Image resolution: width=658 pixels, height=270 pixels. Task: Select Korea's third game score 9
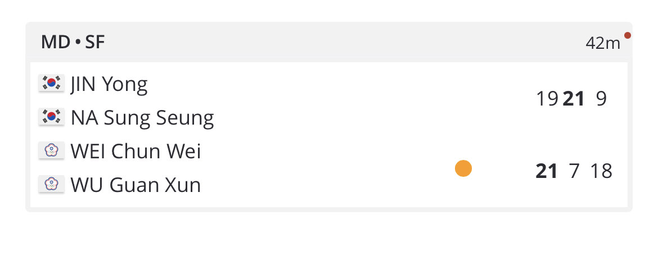click(x=601, y=99)
